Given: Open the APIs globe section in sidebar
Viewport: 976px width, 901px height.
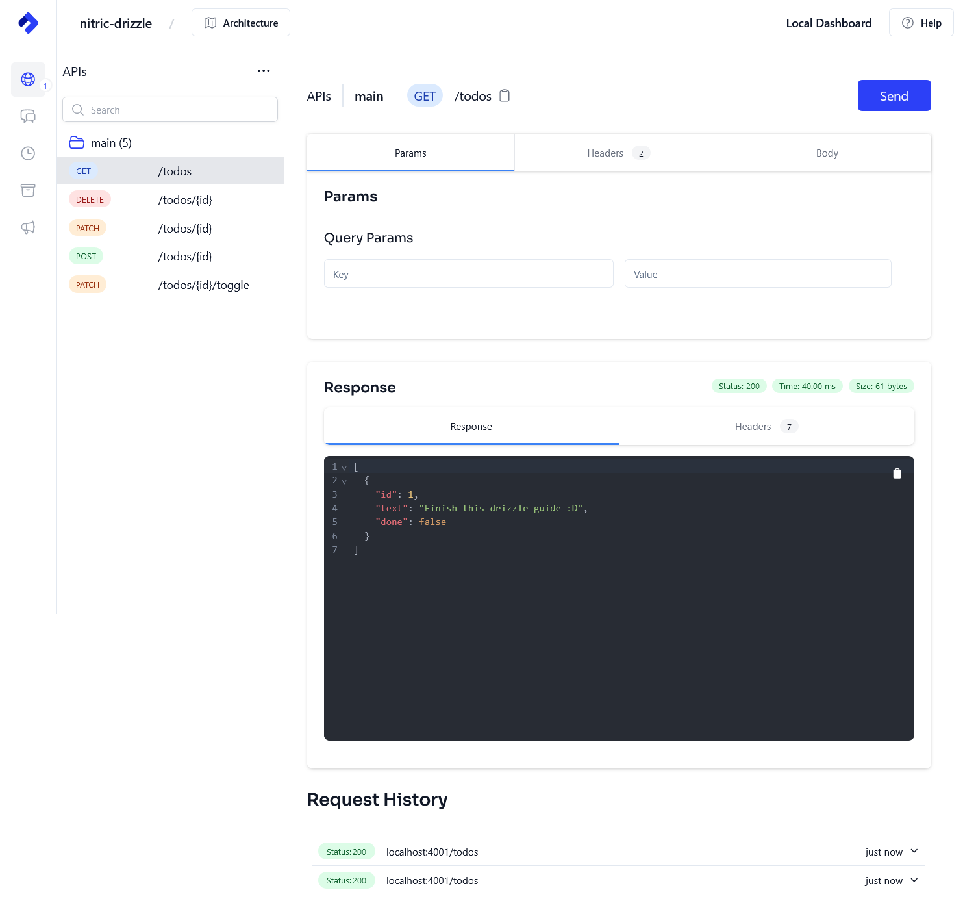Looking at the screenshot, I should 28,79.
